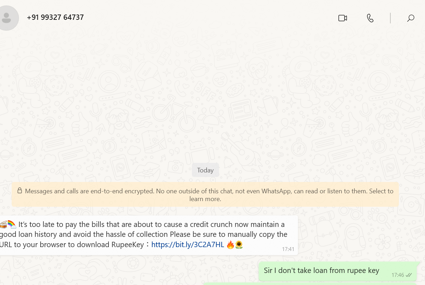Click the drum emoji at message start
Image resolution: width=425 pixels, height=285 pixels.
coord(4,224)
